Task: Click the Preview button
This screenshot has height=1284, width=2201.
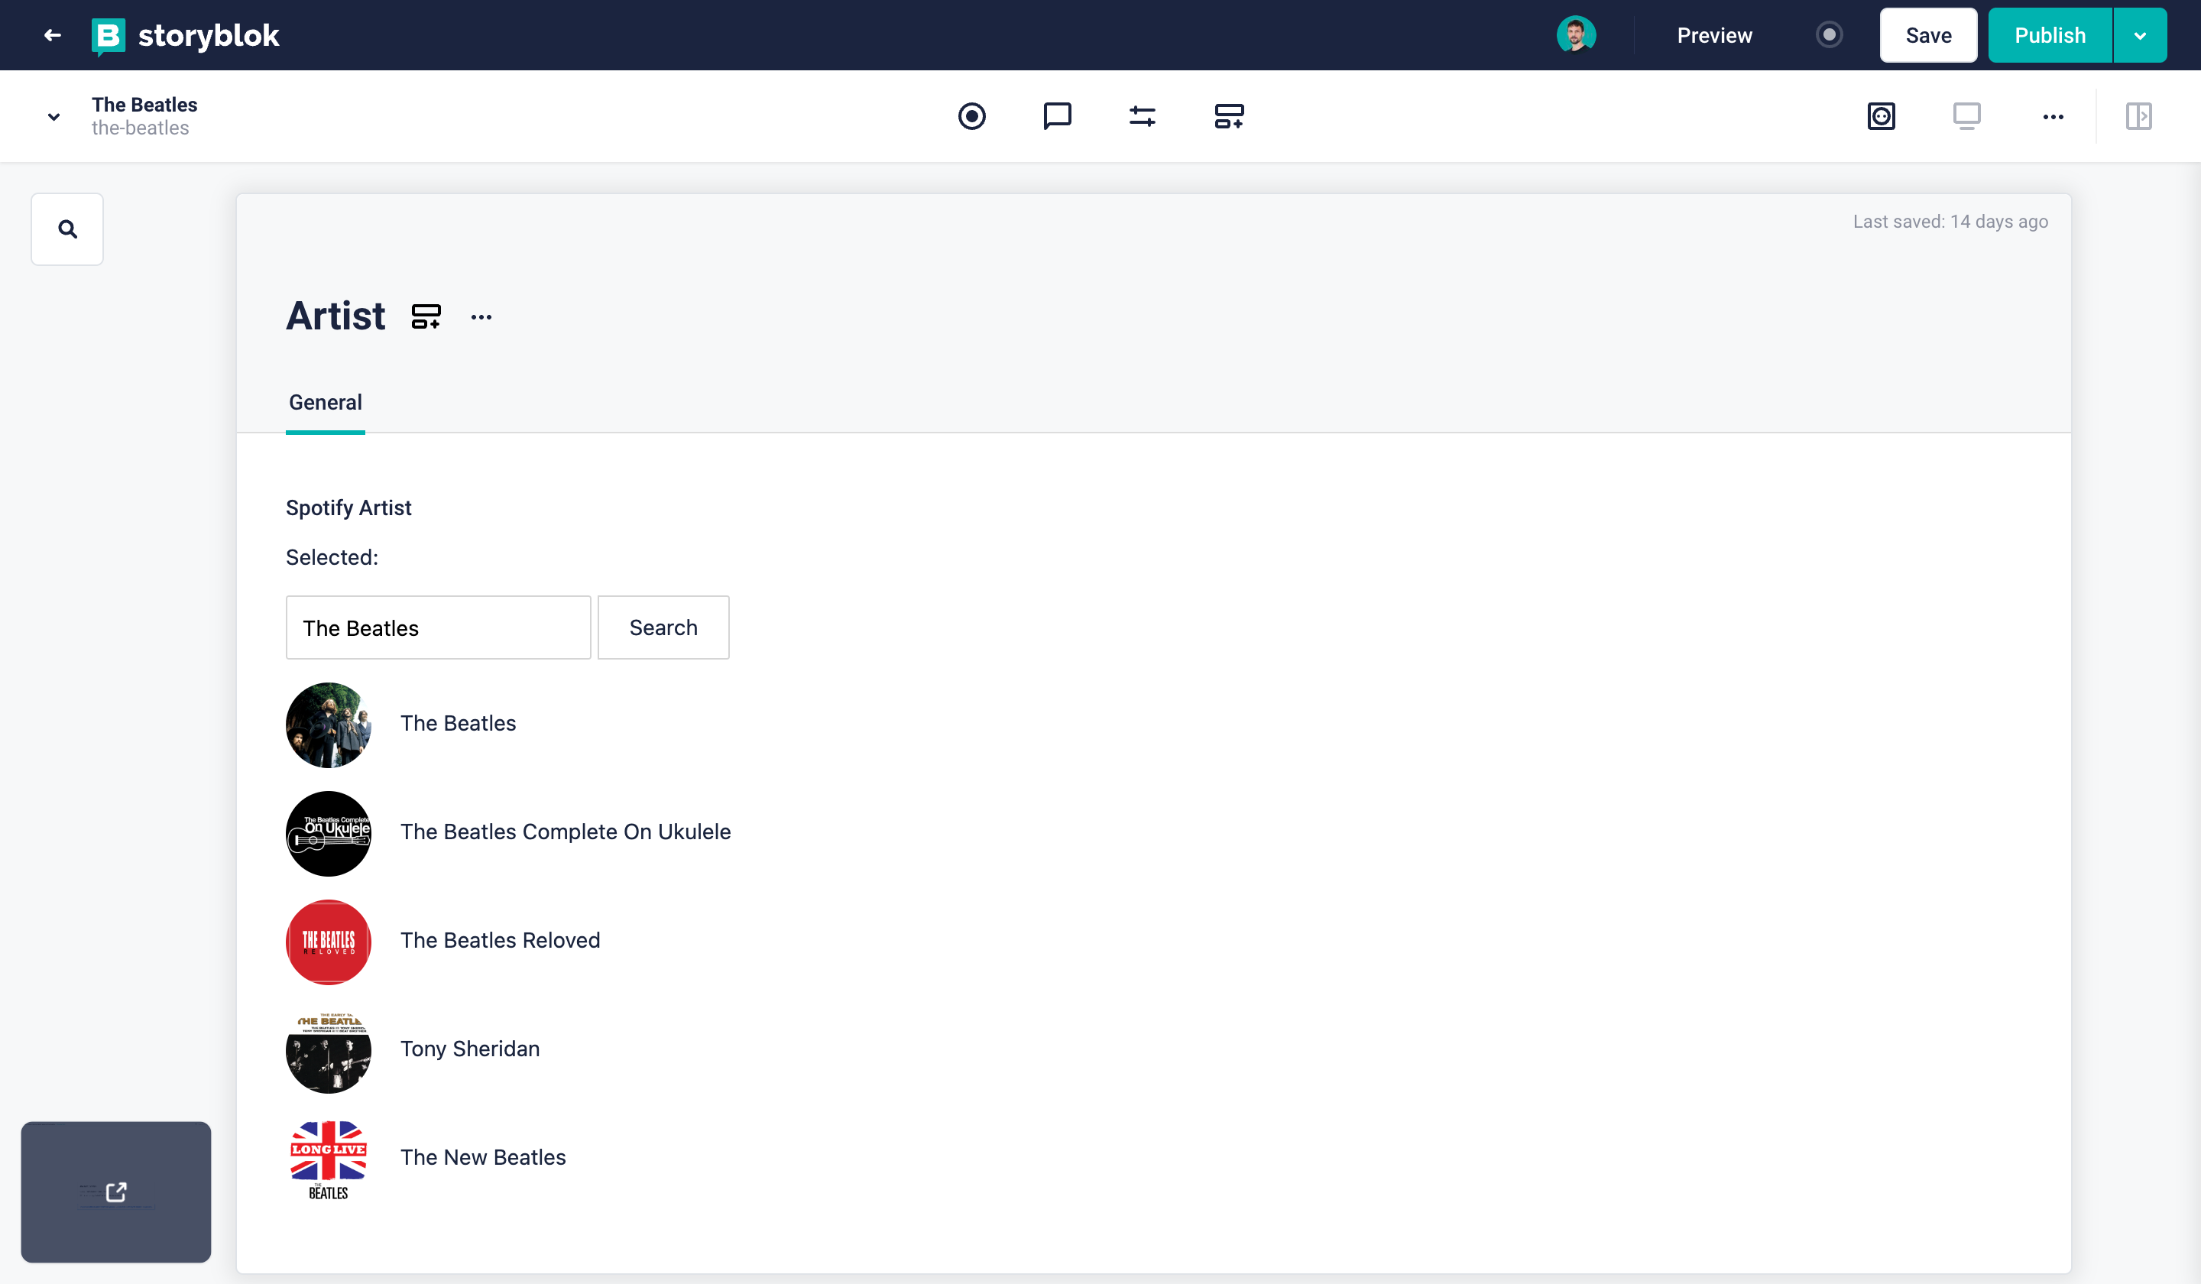Action: [x=1713, y=35]
